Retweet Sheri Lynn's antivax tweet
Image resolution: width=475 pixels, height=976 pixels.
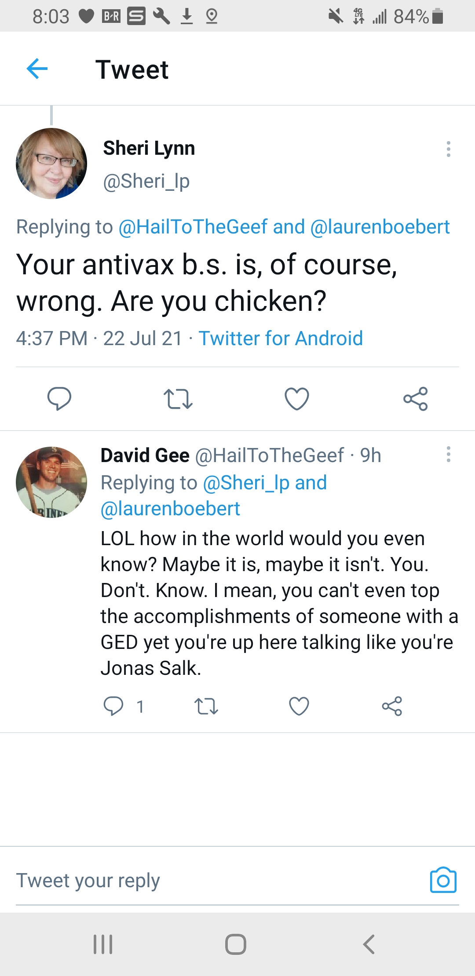pos(178,399)
